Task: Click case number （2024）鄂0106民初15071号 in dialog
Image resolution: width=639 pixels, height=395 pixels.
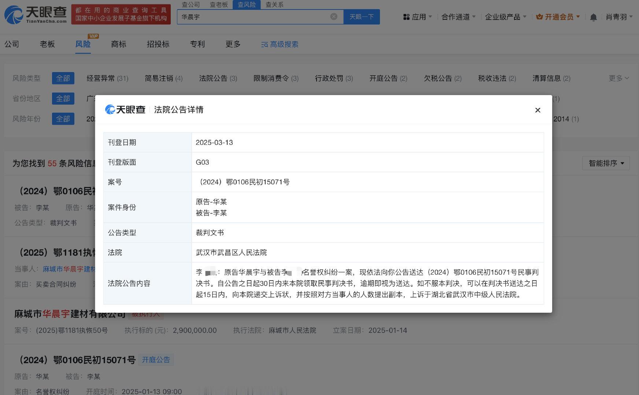Action: click(x=243, y=182)
